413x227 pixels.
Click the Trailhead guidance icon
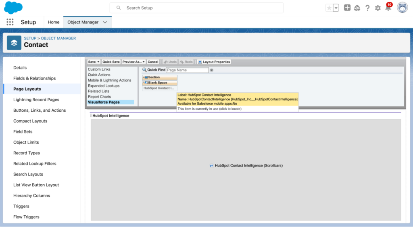357,8
